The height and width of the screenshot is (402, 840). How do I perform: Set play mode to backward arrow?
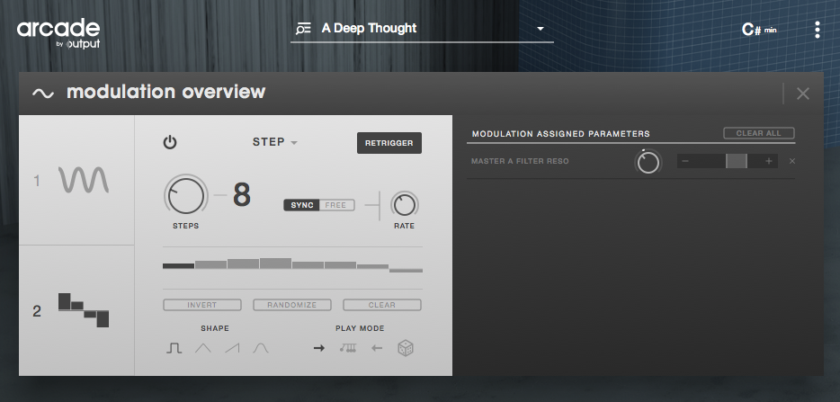[x=377, y=348]
